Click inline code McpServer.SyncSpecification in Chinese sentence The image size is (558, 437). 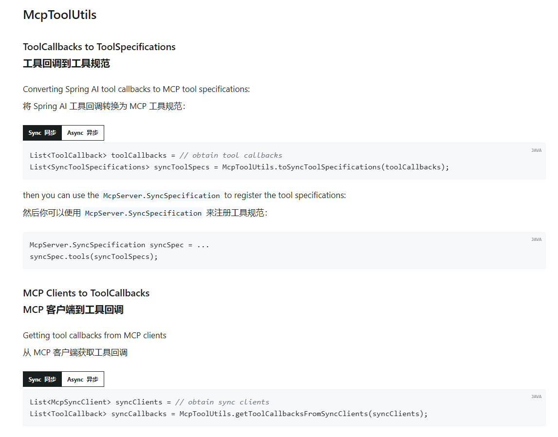pyautogui.click(x=143, y=213)
